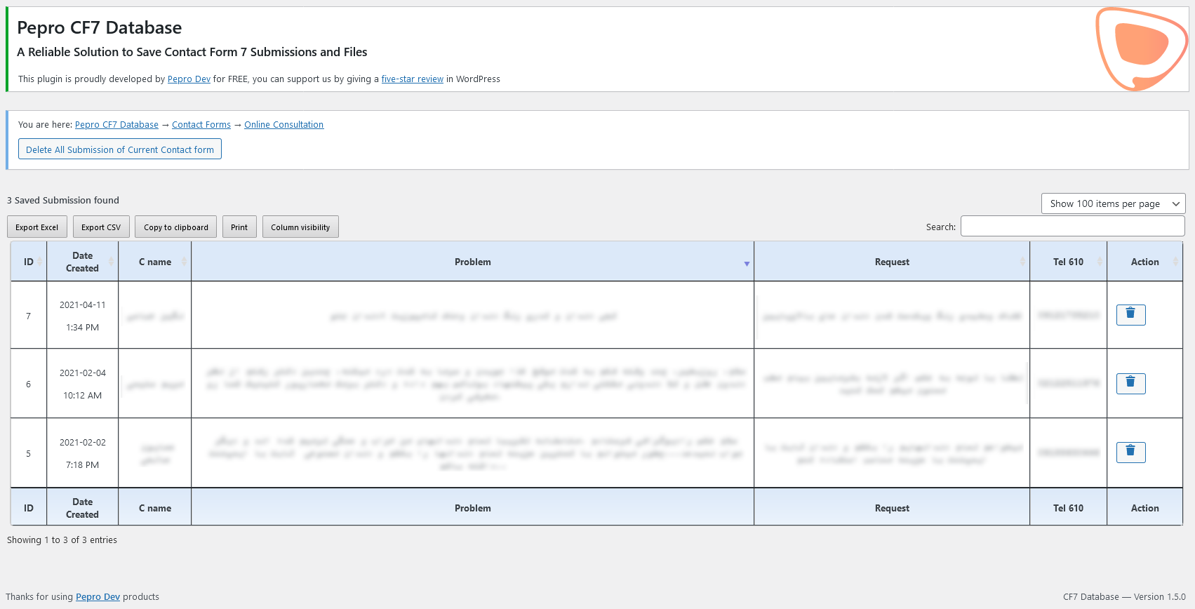1195x609 pixels.
Task: Sort by Problem column header
Action: tap(473, 262)
